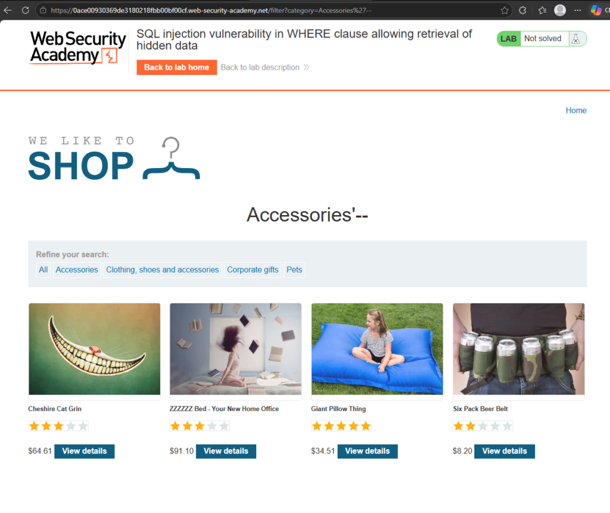Choose the Pets category filter
Image resolution: width=610 pixels, height=513 pixels.
pyautogui.click(x=294, y=270)
